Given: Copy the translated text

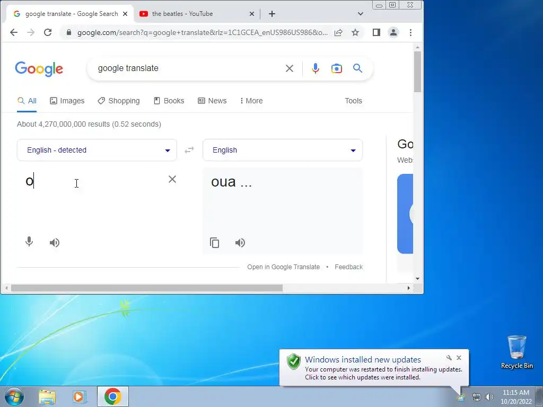Looking at the screenshot, I should click(214, 243).
